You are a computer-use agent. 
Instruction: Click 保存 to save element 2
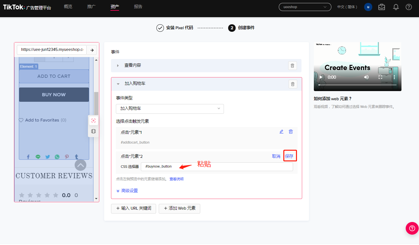click(289, 156)
